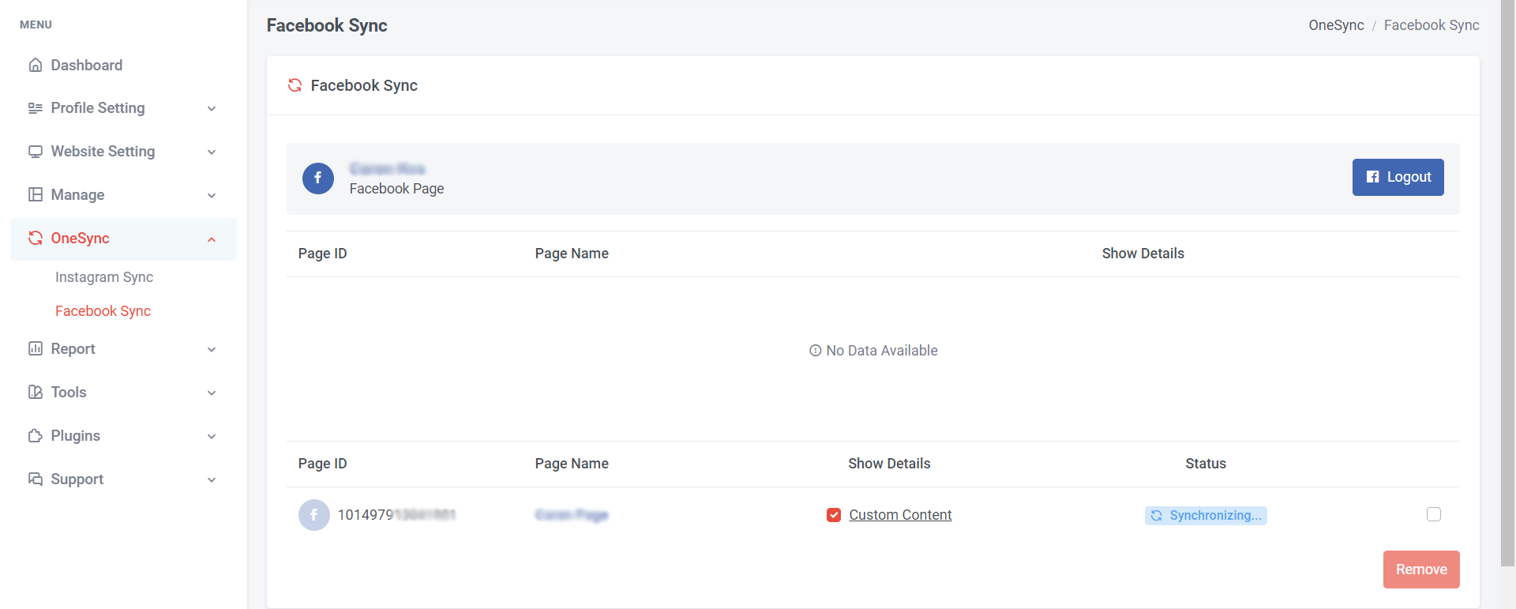1516x609 pixels.
Task: Click the Dashboard home icon
Action: [35, 65]
